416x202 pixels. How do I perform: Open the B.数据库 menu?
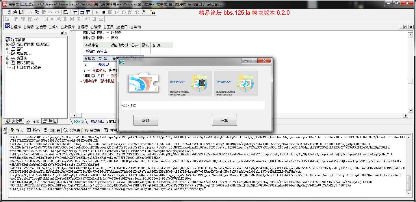[68, 27]
